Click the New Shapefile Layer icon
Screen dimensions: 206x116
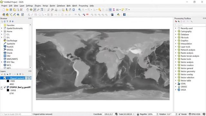[11, 15]
